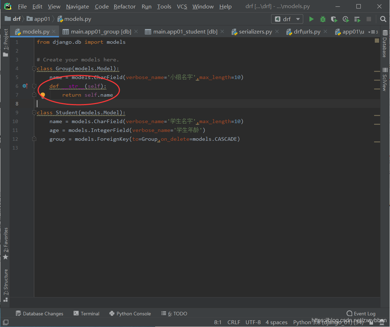The height and width of the screenshot is (327, 390).
Task: Toggle tool window bars button in status bar
Action: (x=6, y=322)
